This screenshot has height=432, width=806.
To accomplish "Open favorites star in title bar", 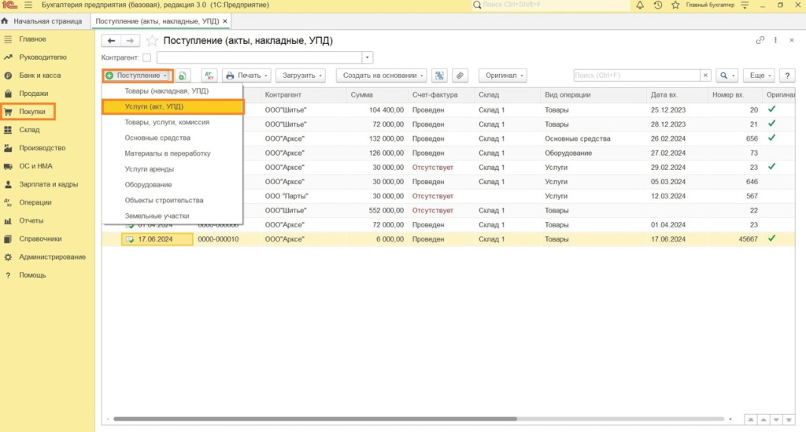I will tap(675, 6).
